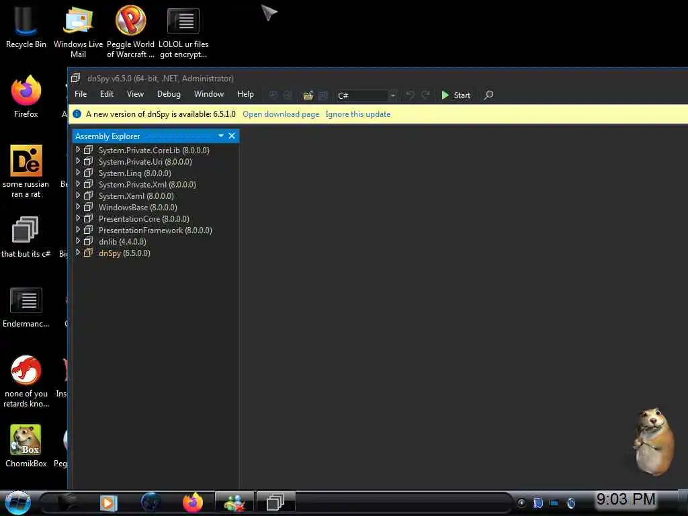This screenshot has height=516, width=688.
Task: Select 'System.Linq (8.0.0.0)' text
Action: (134, 173)
